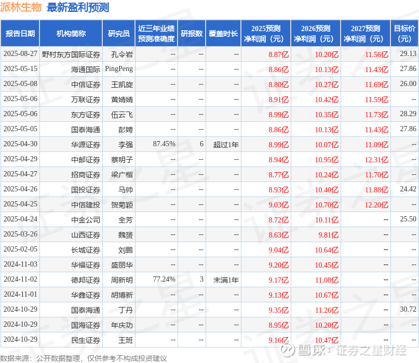Image resolution: width=419 pixels, height=363 pixels.
Task: Click 2025 forecast 9.20亿
Action: click(278, 265)
